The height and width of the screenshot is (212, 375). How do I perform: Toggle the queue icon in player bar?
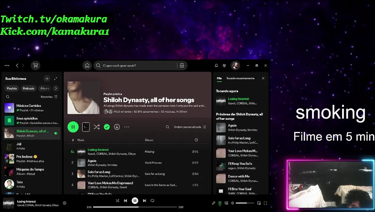click(220, 203)
